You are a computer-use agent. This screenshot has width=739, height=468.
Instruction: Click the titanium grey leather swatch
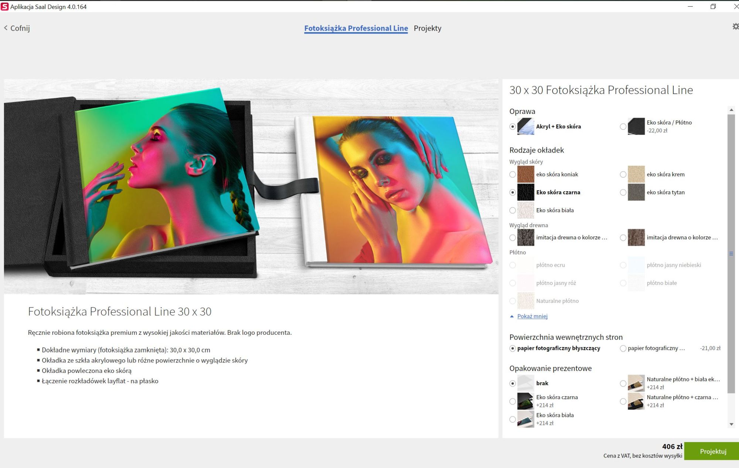click(636, 192)
